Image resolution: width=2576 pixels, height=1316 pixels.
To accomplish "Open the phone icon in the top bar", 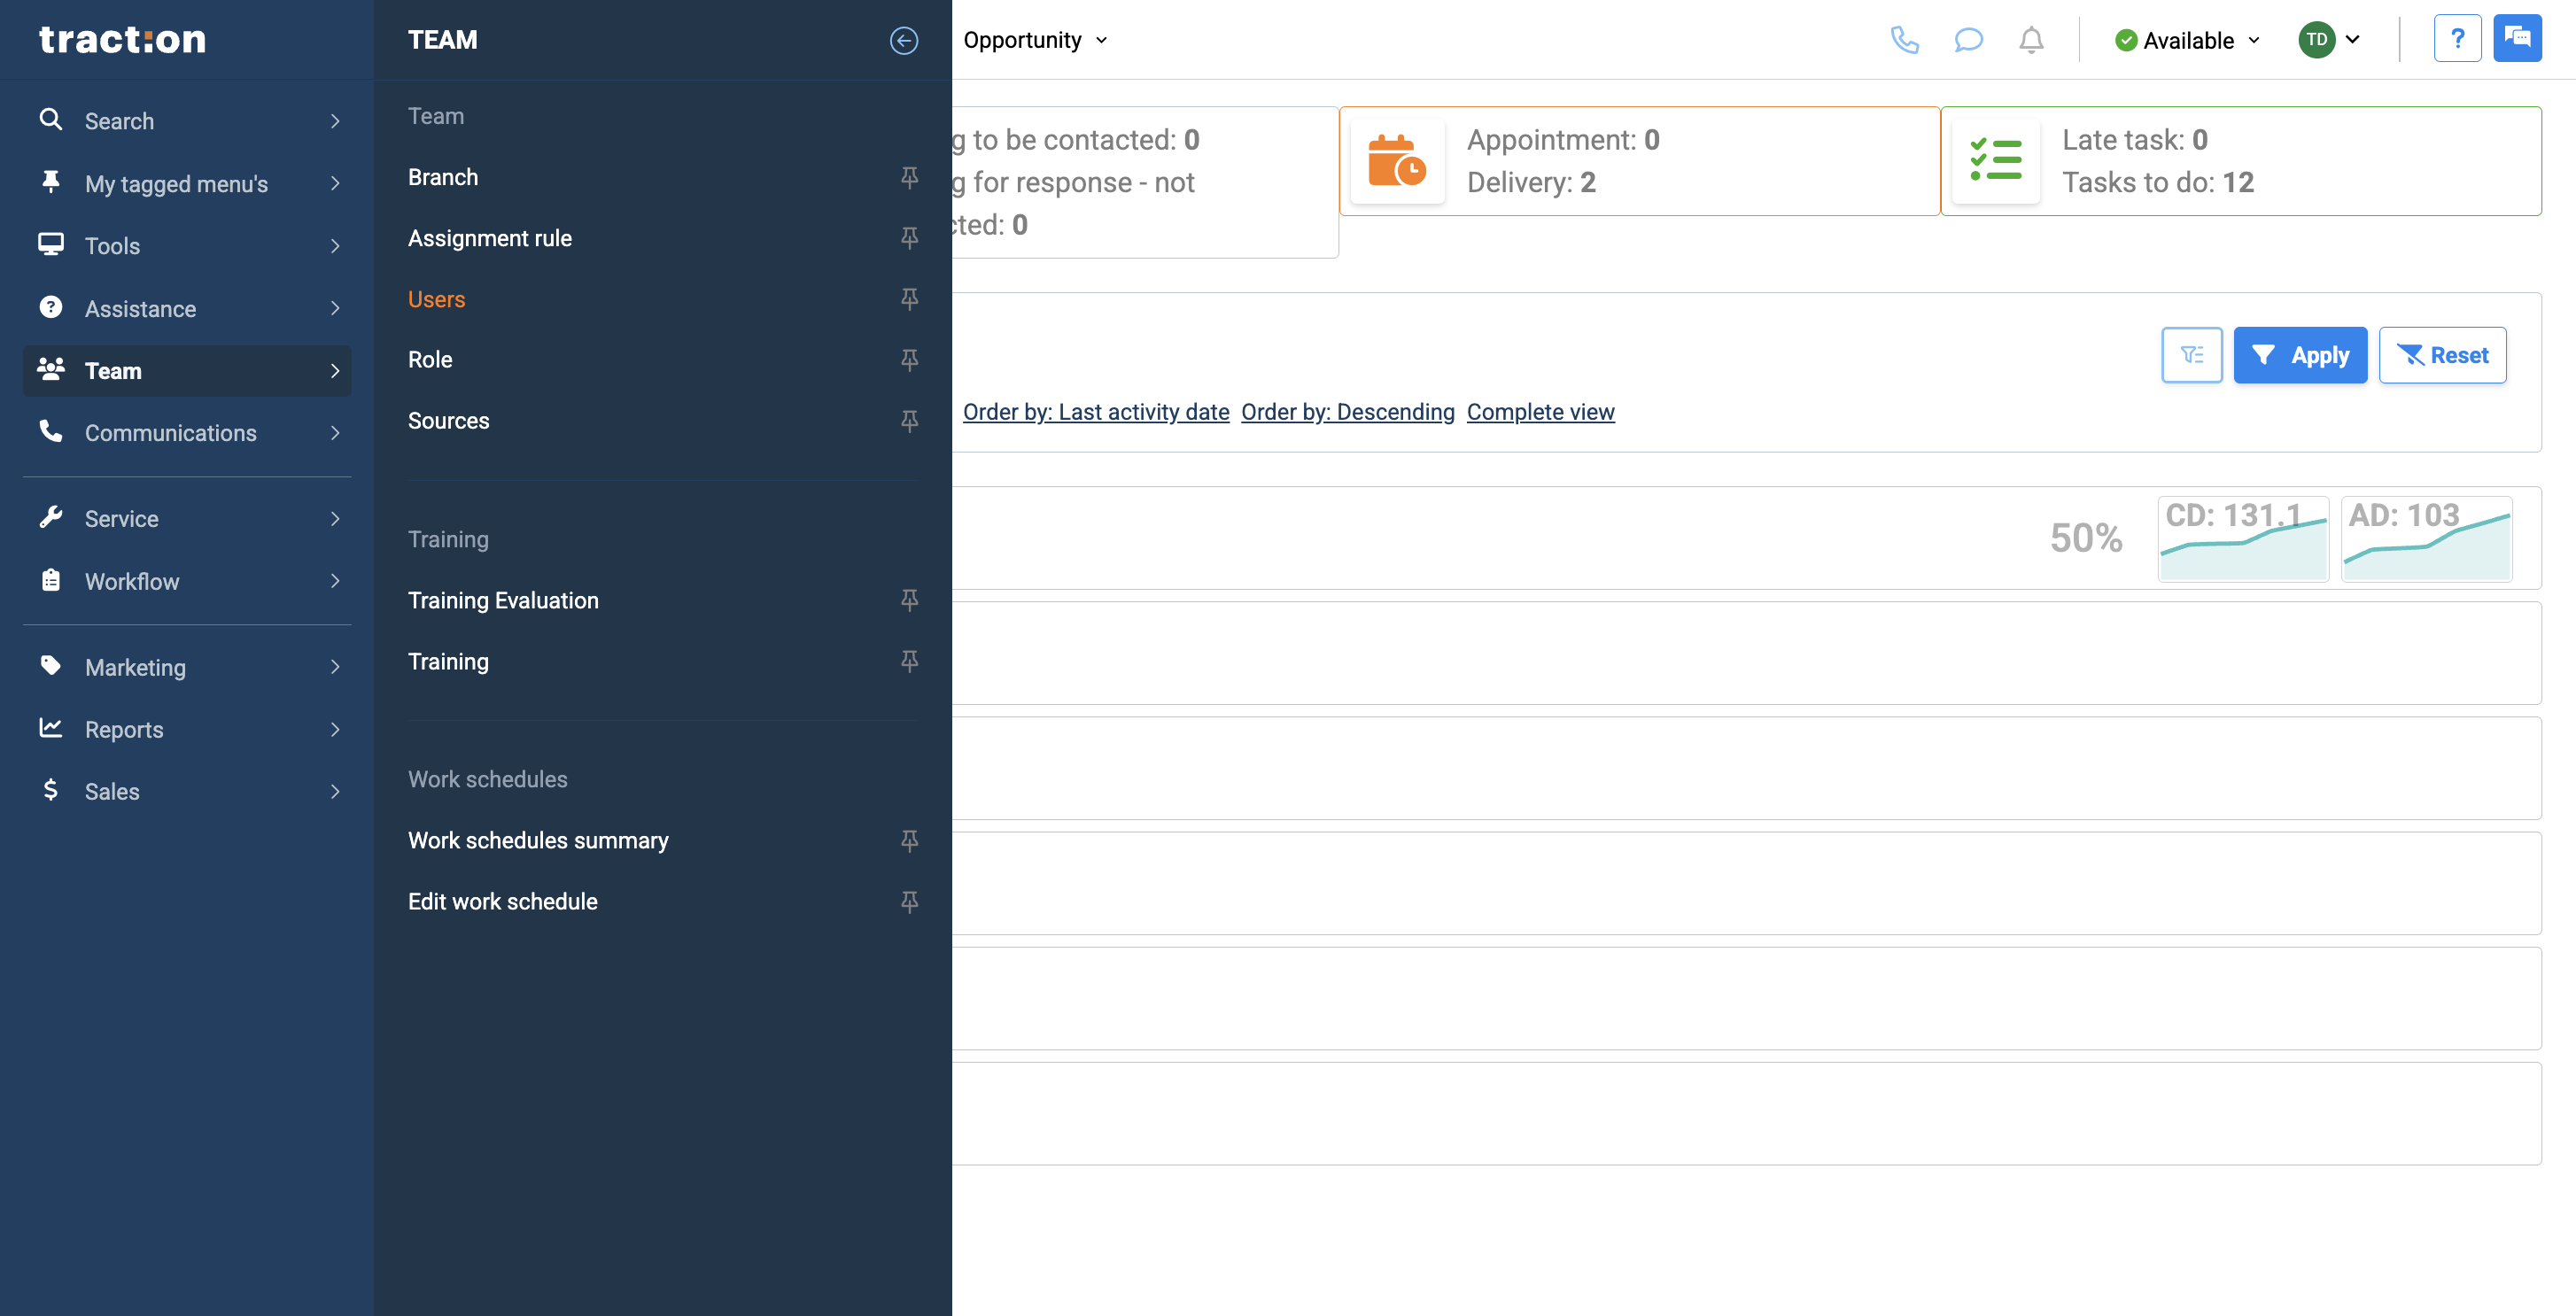I will [1905, 40].
